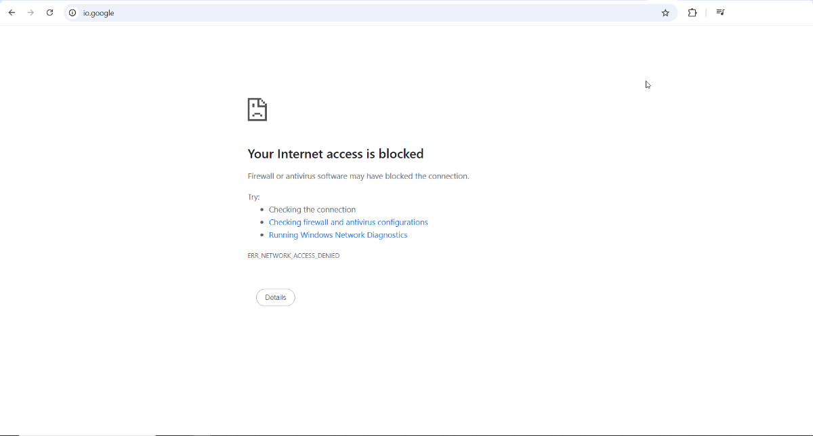Click the forward navigation arrow

(30, 13)
